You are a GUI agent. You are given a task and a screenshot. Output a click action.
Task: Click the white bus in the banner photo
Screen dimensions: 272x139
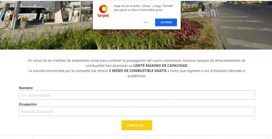[32, 13]
